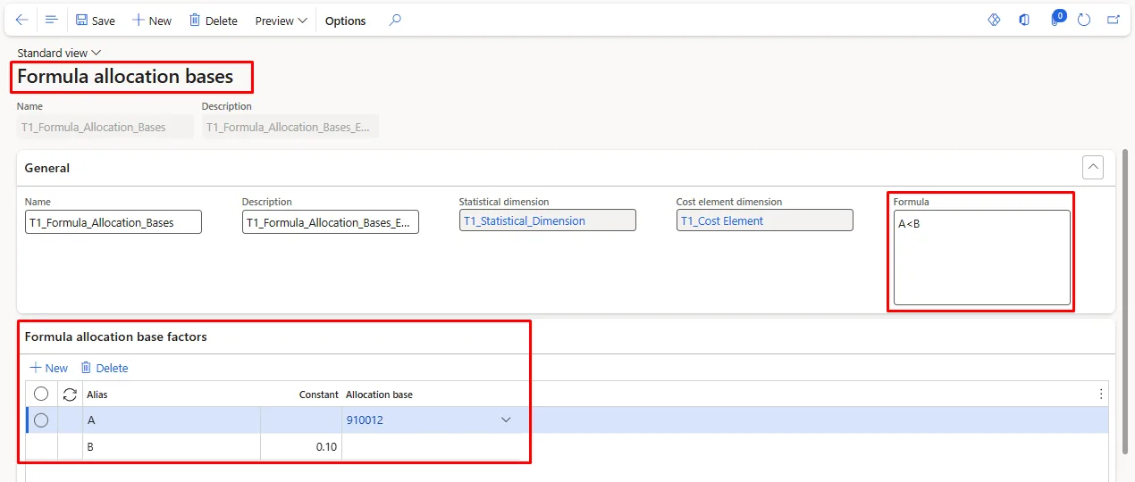
Task: Delete the record from top toolbar
Action: tap(213, 21)
